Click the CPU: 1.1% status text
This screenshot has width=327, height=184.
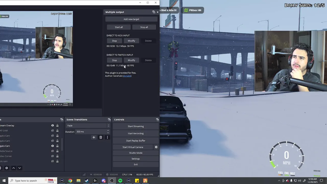click(127, 175)
